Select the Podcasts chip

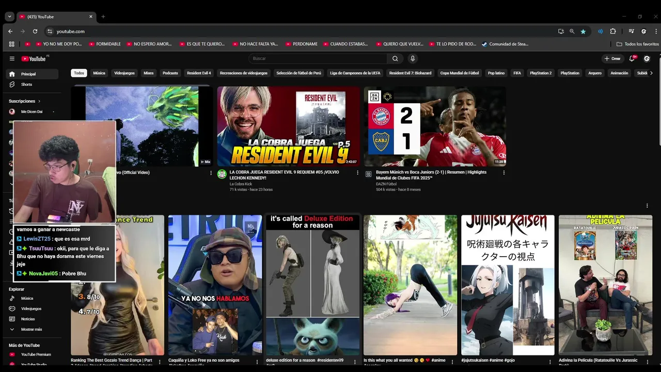point(170,73)
